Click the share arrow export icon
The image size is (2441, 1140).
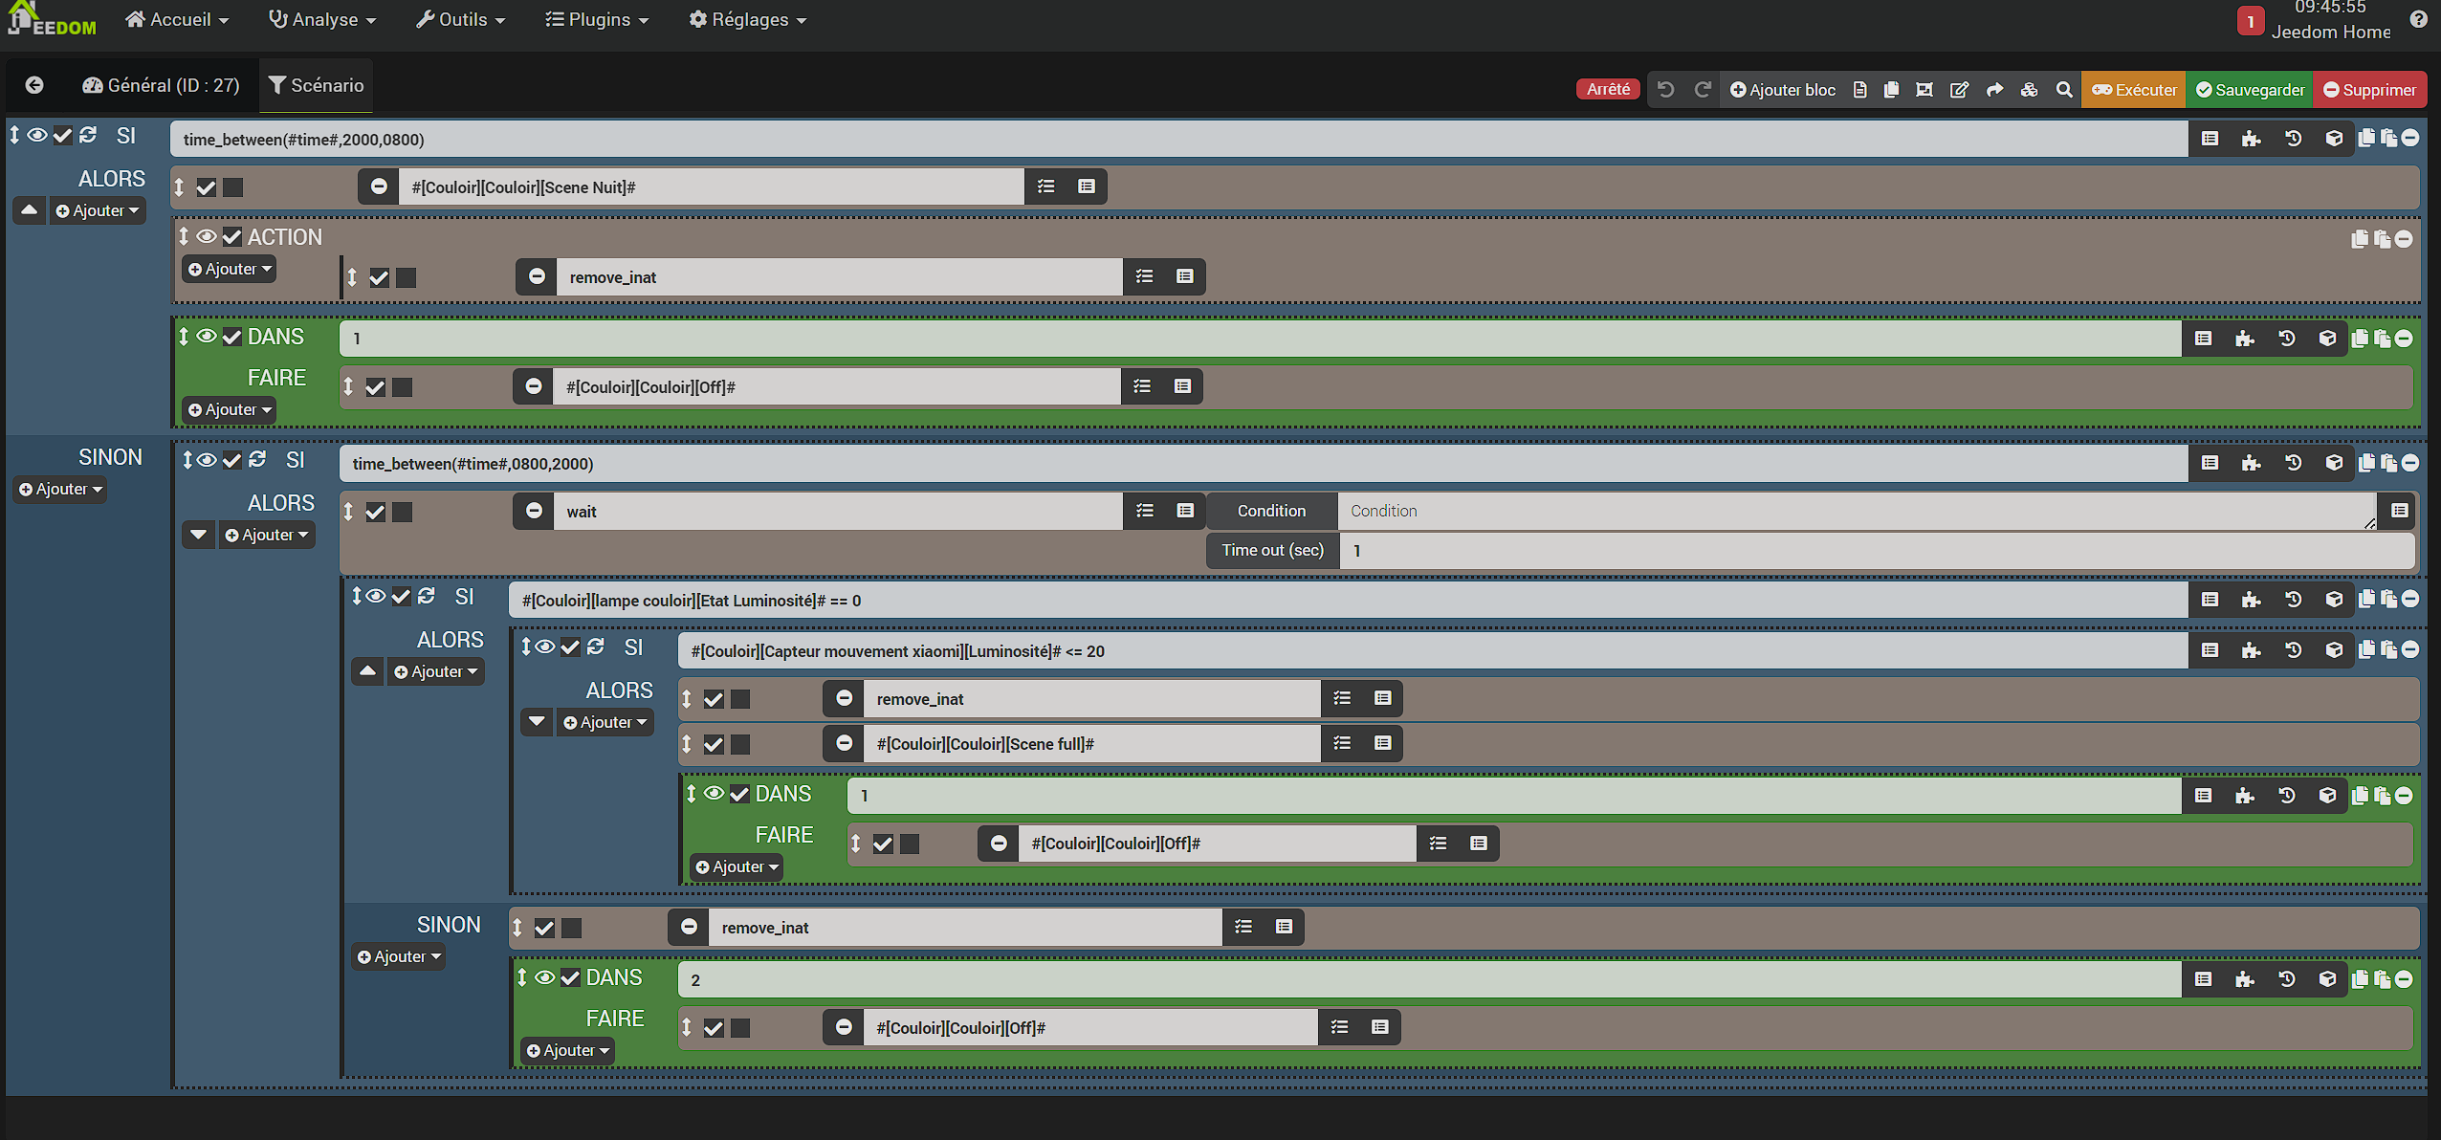point(1994,89)
